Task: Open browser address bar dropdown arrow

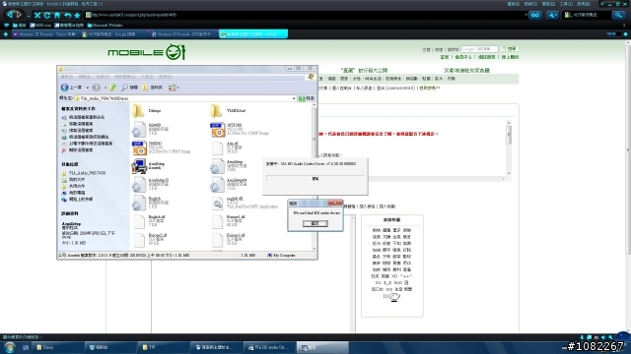Action: click(x=526, y=15)
